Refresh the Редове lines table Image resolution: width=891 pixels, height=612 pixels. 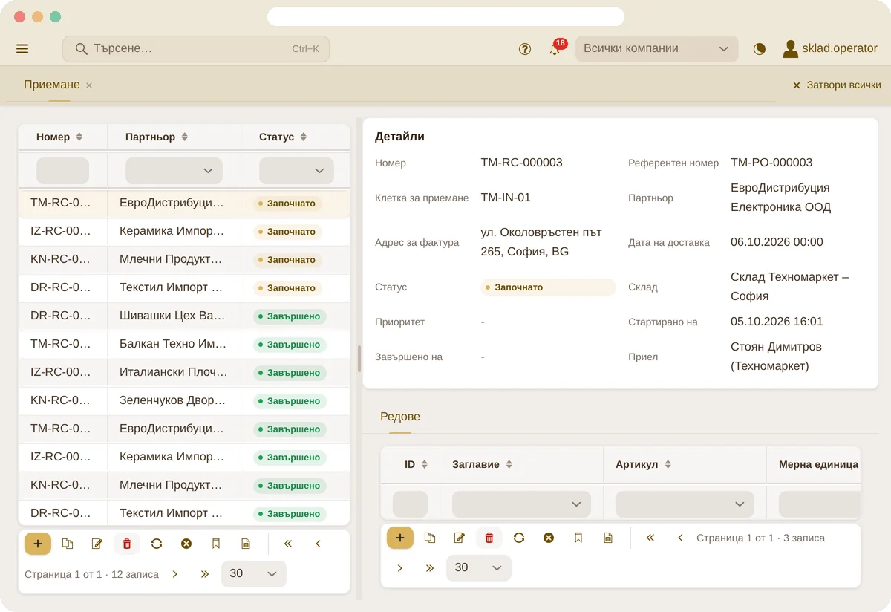[519, 538]
